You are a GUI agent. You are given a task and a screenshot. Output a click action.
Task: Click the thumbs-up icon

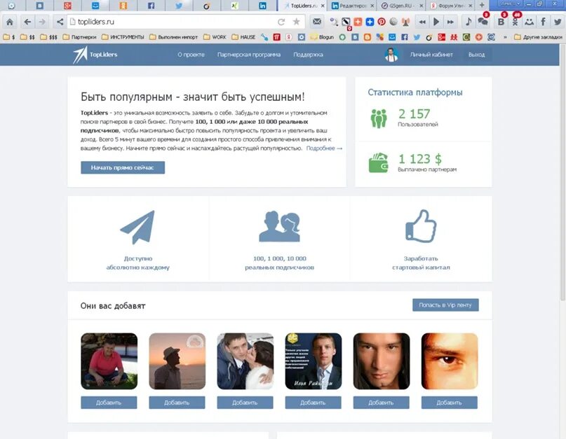421,226
